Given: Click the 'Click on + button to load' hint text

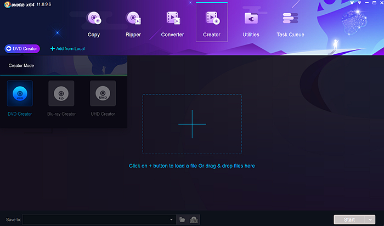Looking at the screenshot, I should tap(192, 166).
